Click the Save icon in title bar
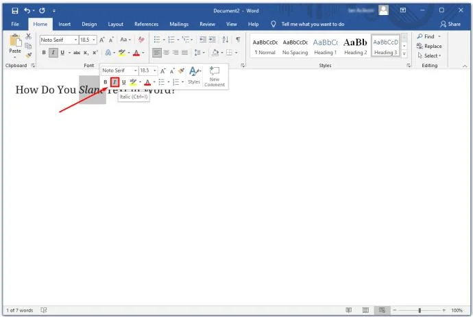 [15, 11]
